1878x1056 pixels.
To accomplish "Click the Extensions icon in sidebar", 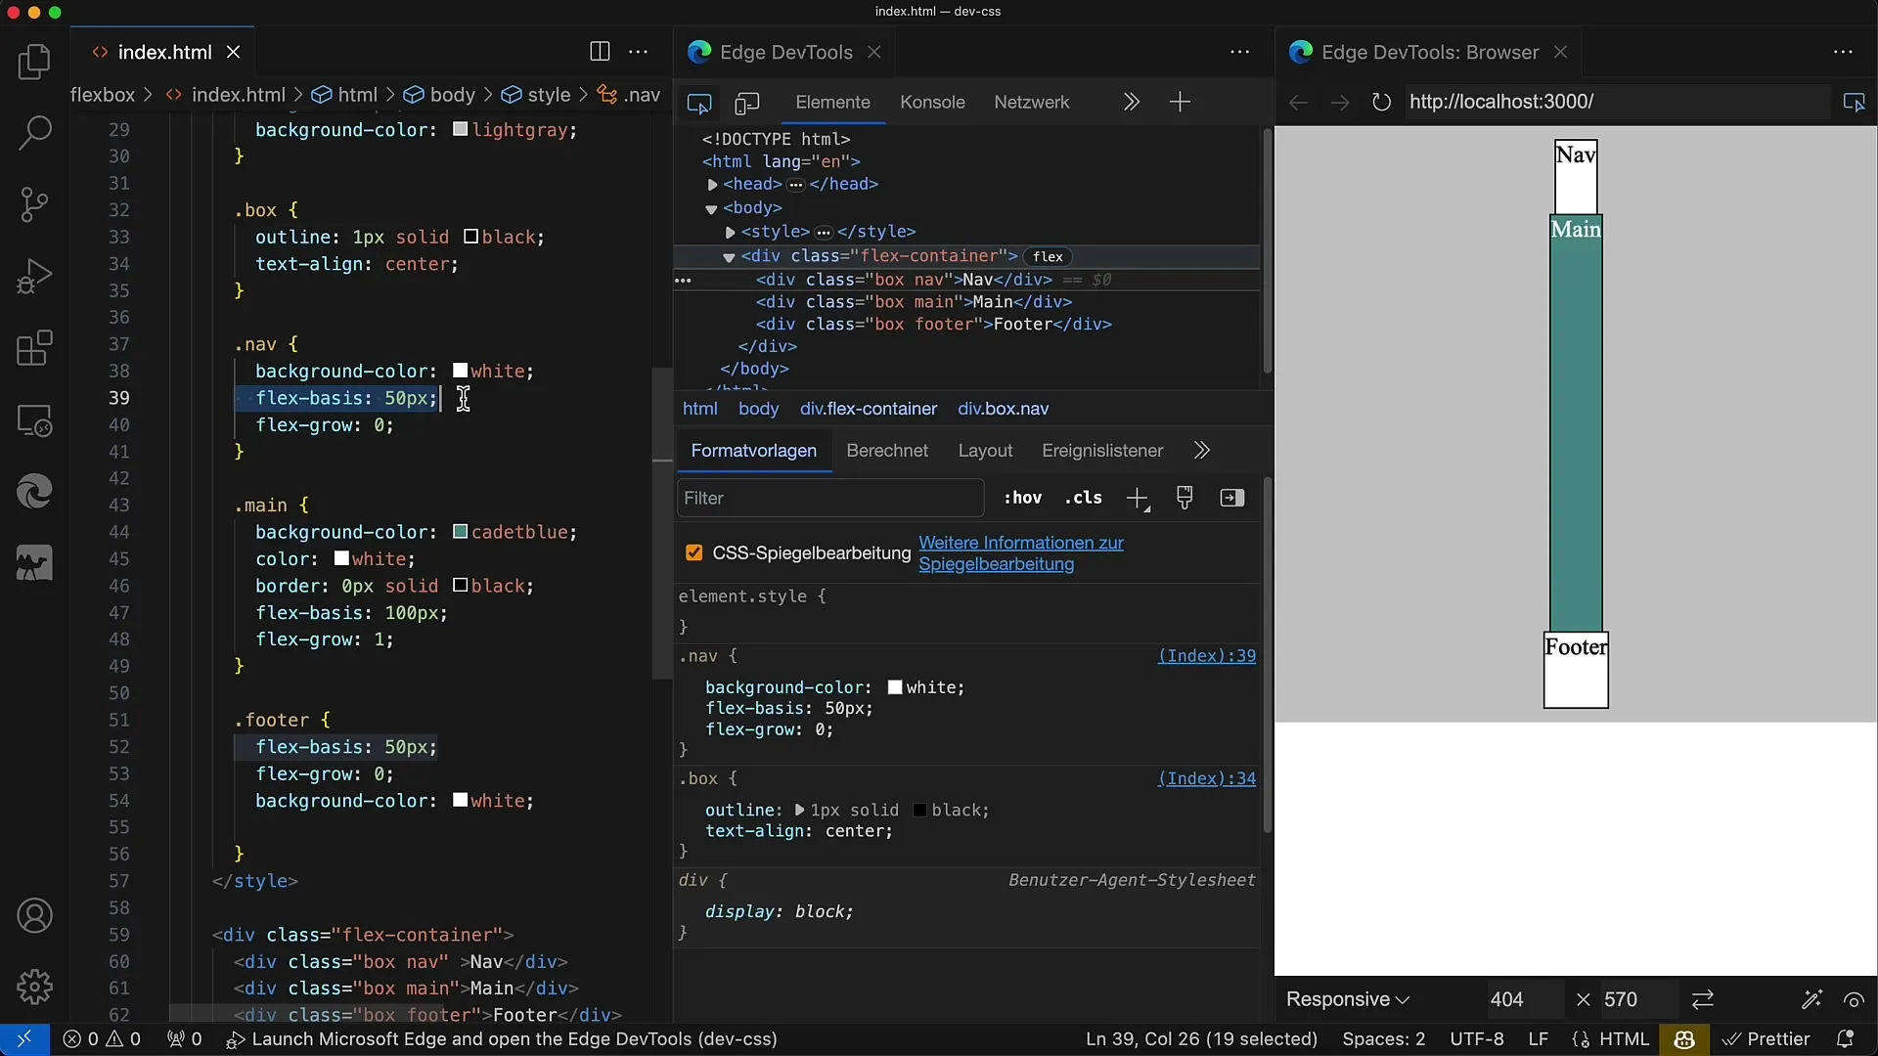I will (x=33, y=347).
